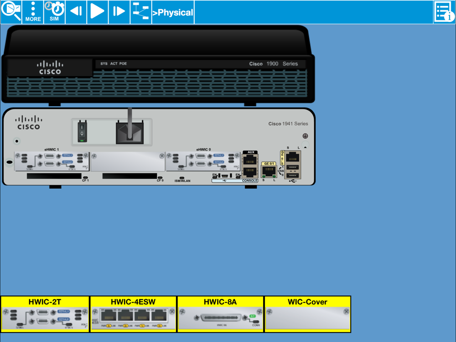Click the "Cisco 1900 Series" front label

(x=273, y=64)
